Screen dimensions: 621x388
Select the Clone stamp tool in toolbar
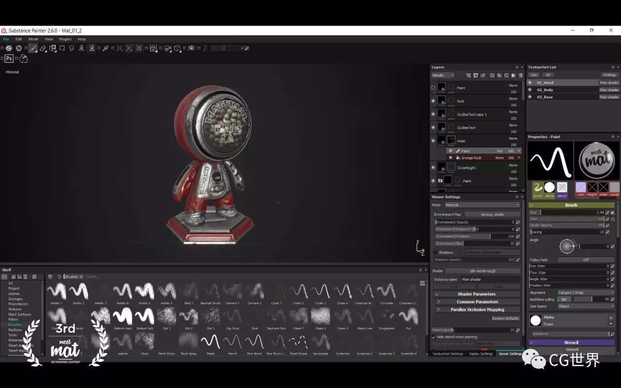point(81,48)
